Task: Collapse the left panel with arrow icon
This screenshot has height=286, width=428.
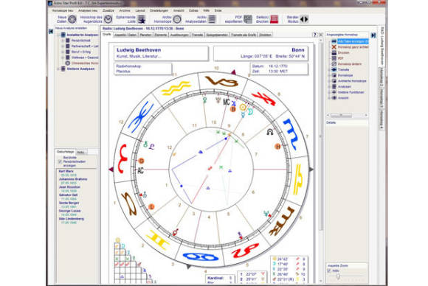Action: 51,32
